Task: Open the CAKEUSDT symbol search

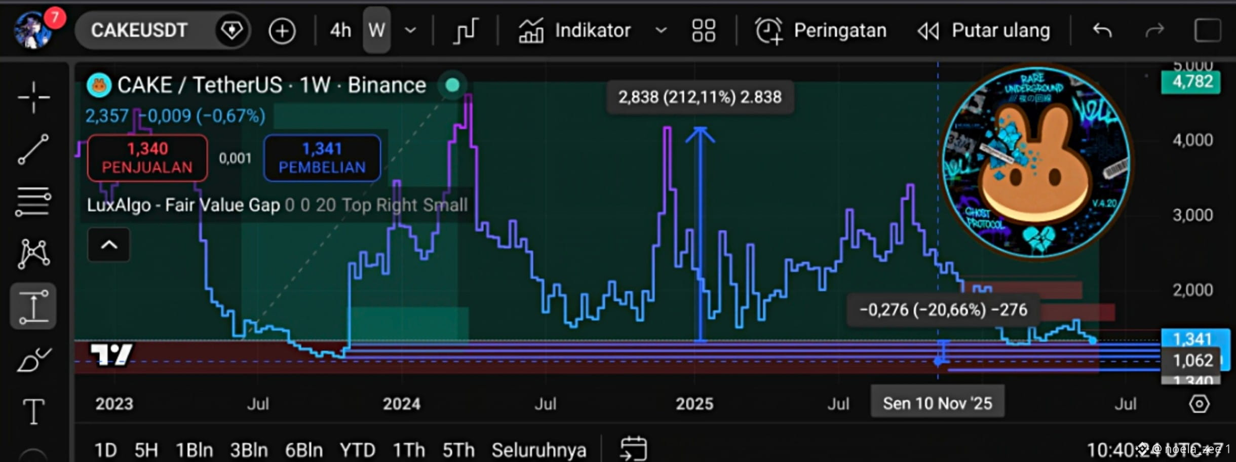Action: point(139,30)
